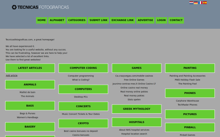This screenshot has width=220, height=137.
Task: Visit The Animals link
Action: point(27,96)
